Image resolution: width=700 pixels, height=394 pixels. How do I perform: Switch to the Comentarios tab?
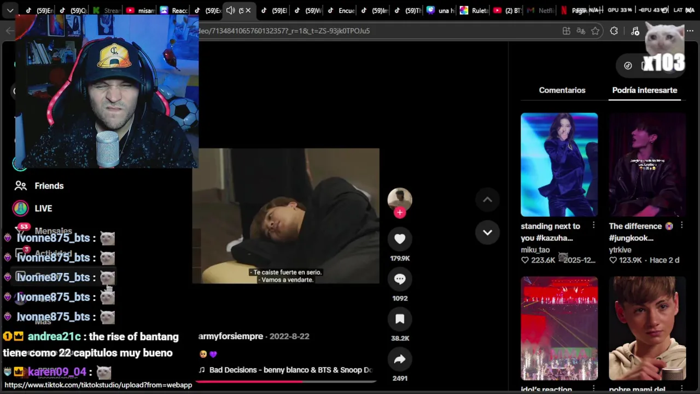coord(562,90)
